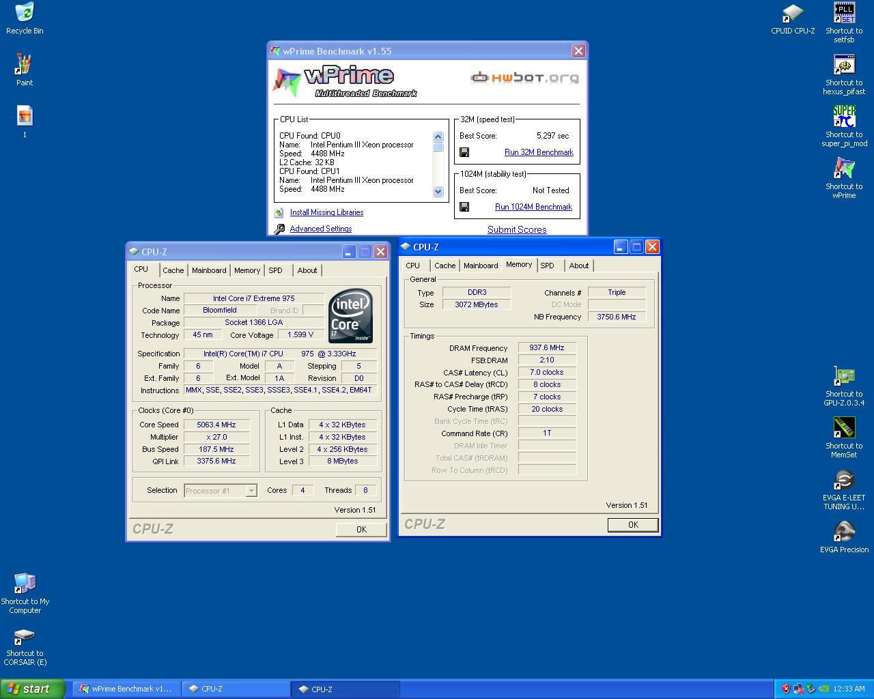Open Advanced Settings link in wPrime
This screenshot has width=874, height=699.
click(x=321, y=229)
